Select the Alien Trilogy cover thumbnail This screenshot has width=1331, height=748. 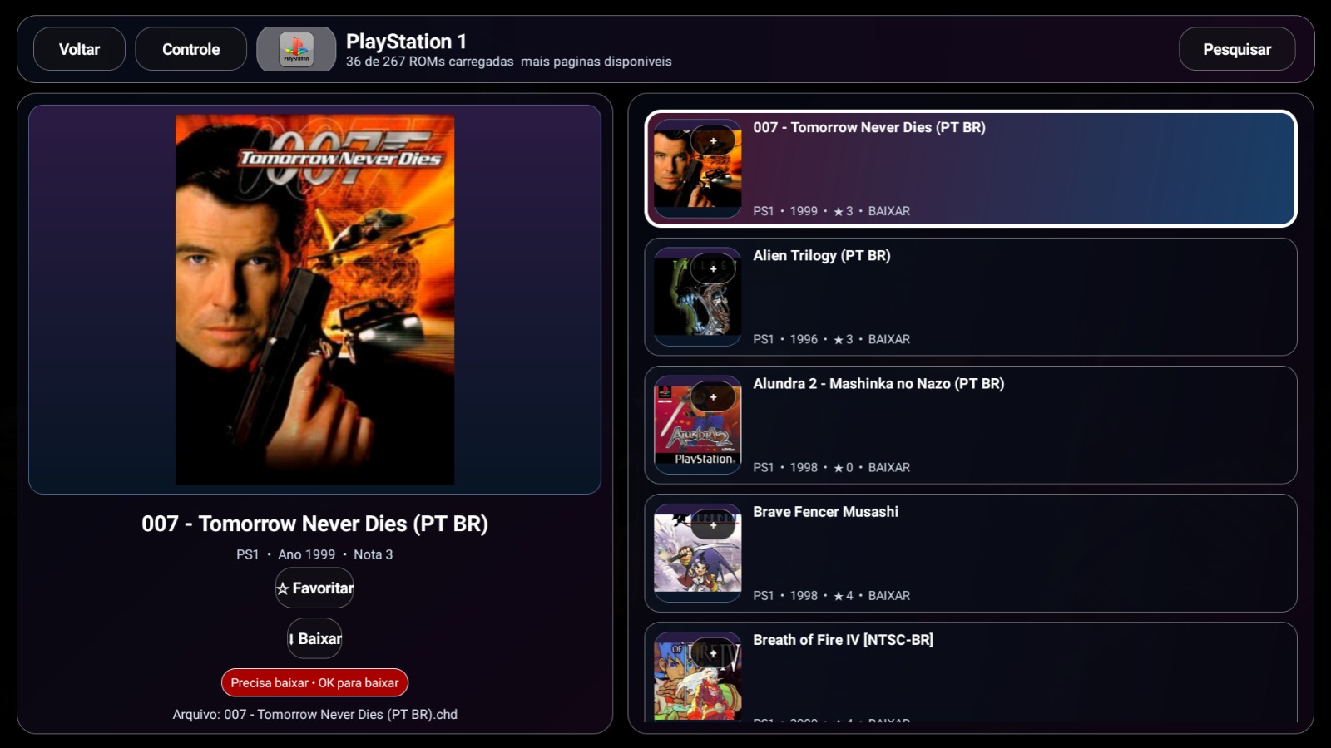[x=697, y=297]
